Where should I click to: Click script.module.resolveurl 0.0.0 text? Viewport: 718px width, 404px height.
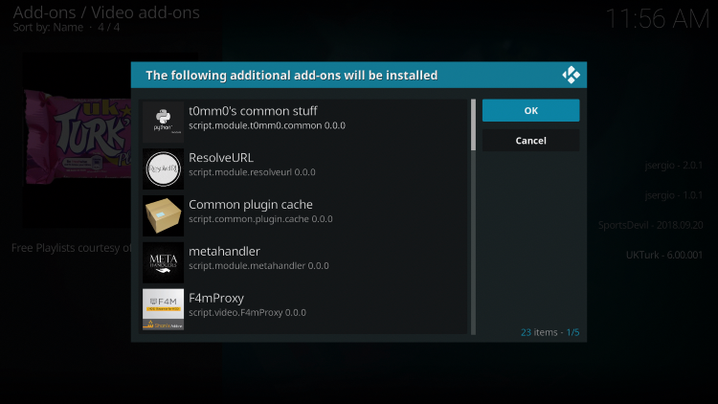pos(252,172)
